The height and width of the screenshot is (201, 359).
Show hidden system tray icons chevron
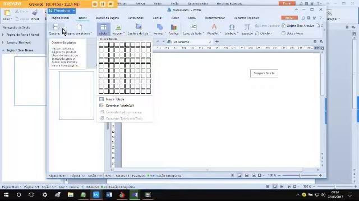(x=297, y=195)
